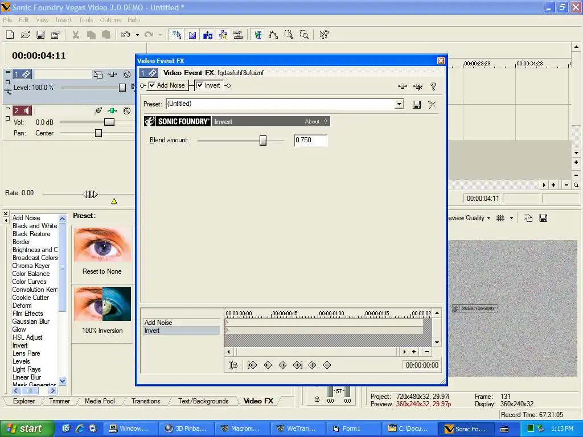583x437 pixels.
Task: Open the Insert menu
Action: [x=64, y=20]
